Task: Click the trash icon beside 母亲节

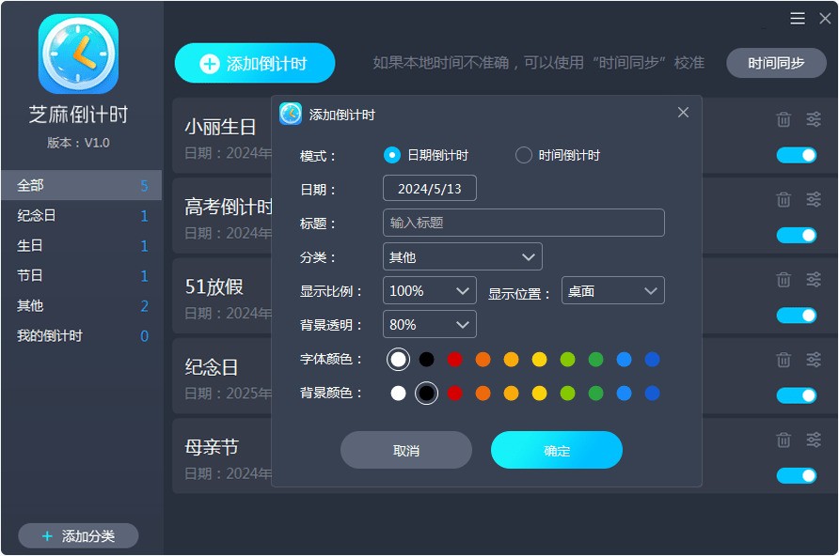Action: pos(784,439)
